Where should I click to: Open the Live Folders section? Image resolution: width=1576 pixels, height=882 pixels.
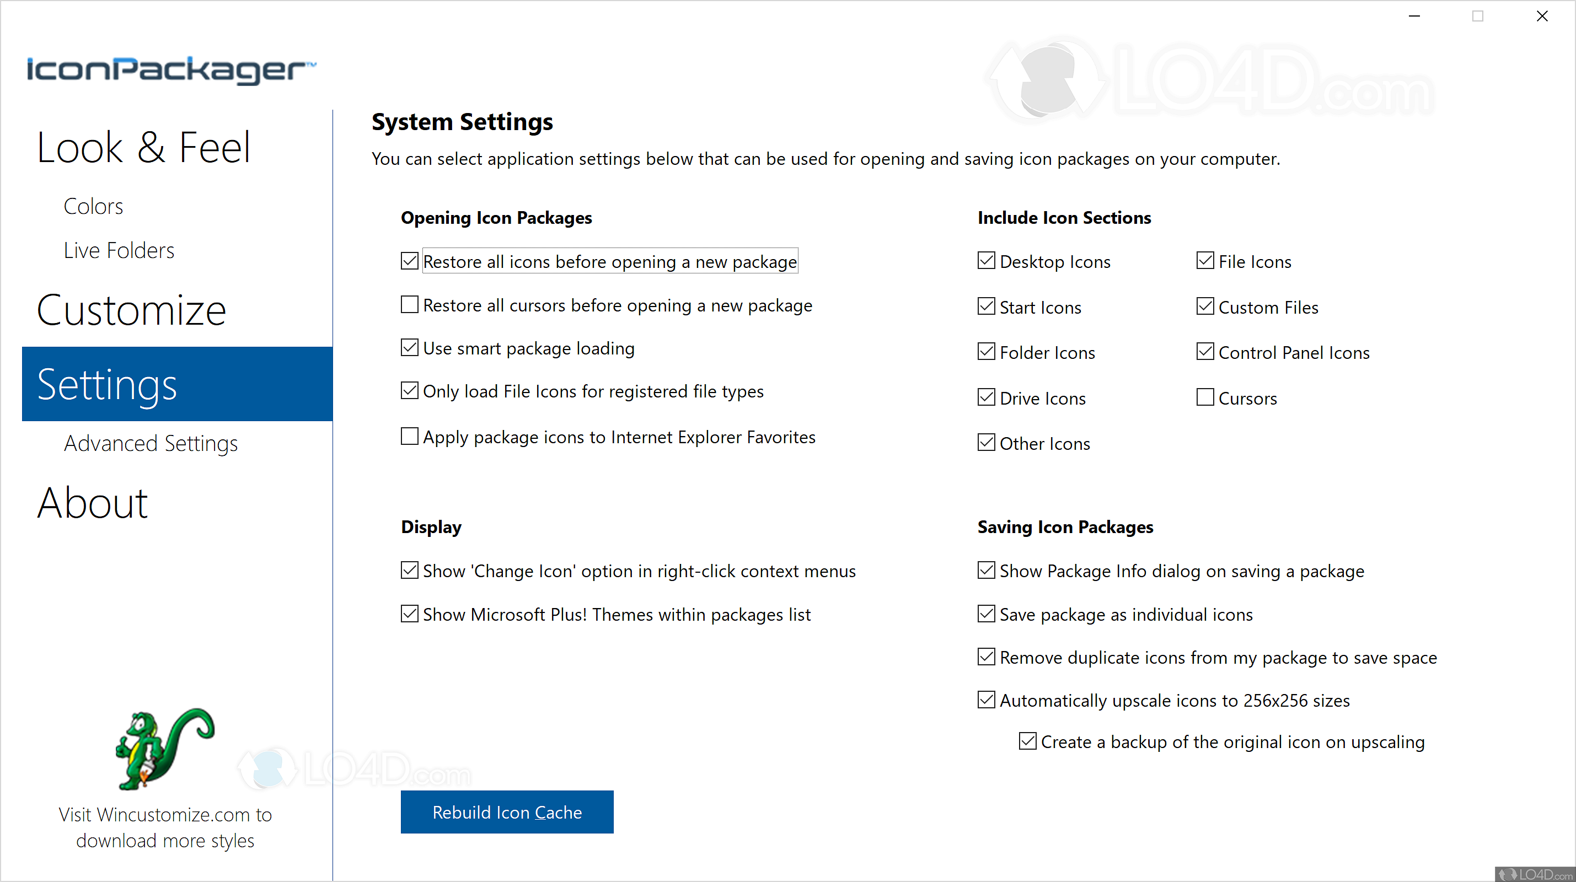click(x=118, y=250)
